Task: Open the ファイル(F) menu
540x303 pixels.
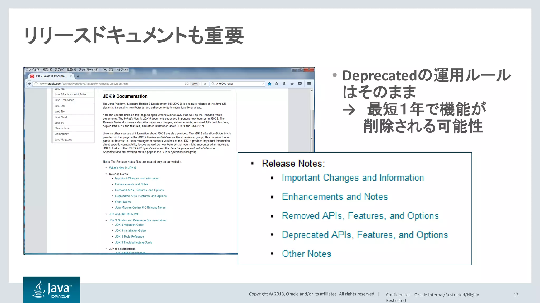Action: 33,70
